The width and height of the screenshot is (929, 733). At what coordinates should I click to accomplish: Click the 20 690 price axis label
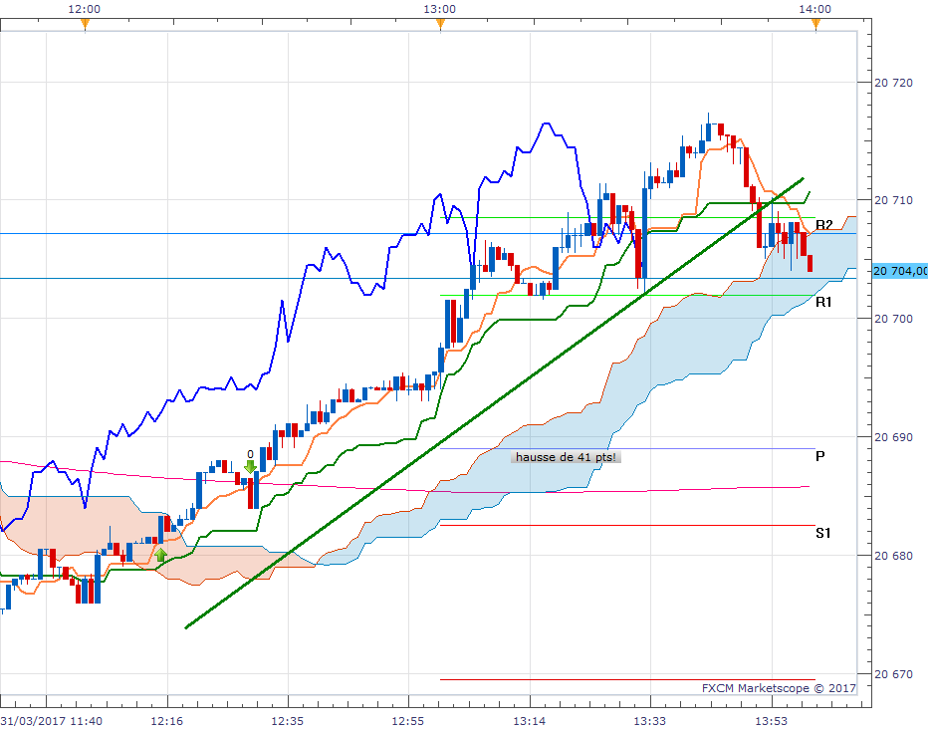893,437
